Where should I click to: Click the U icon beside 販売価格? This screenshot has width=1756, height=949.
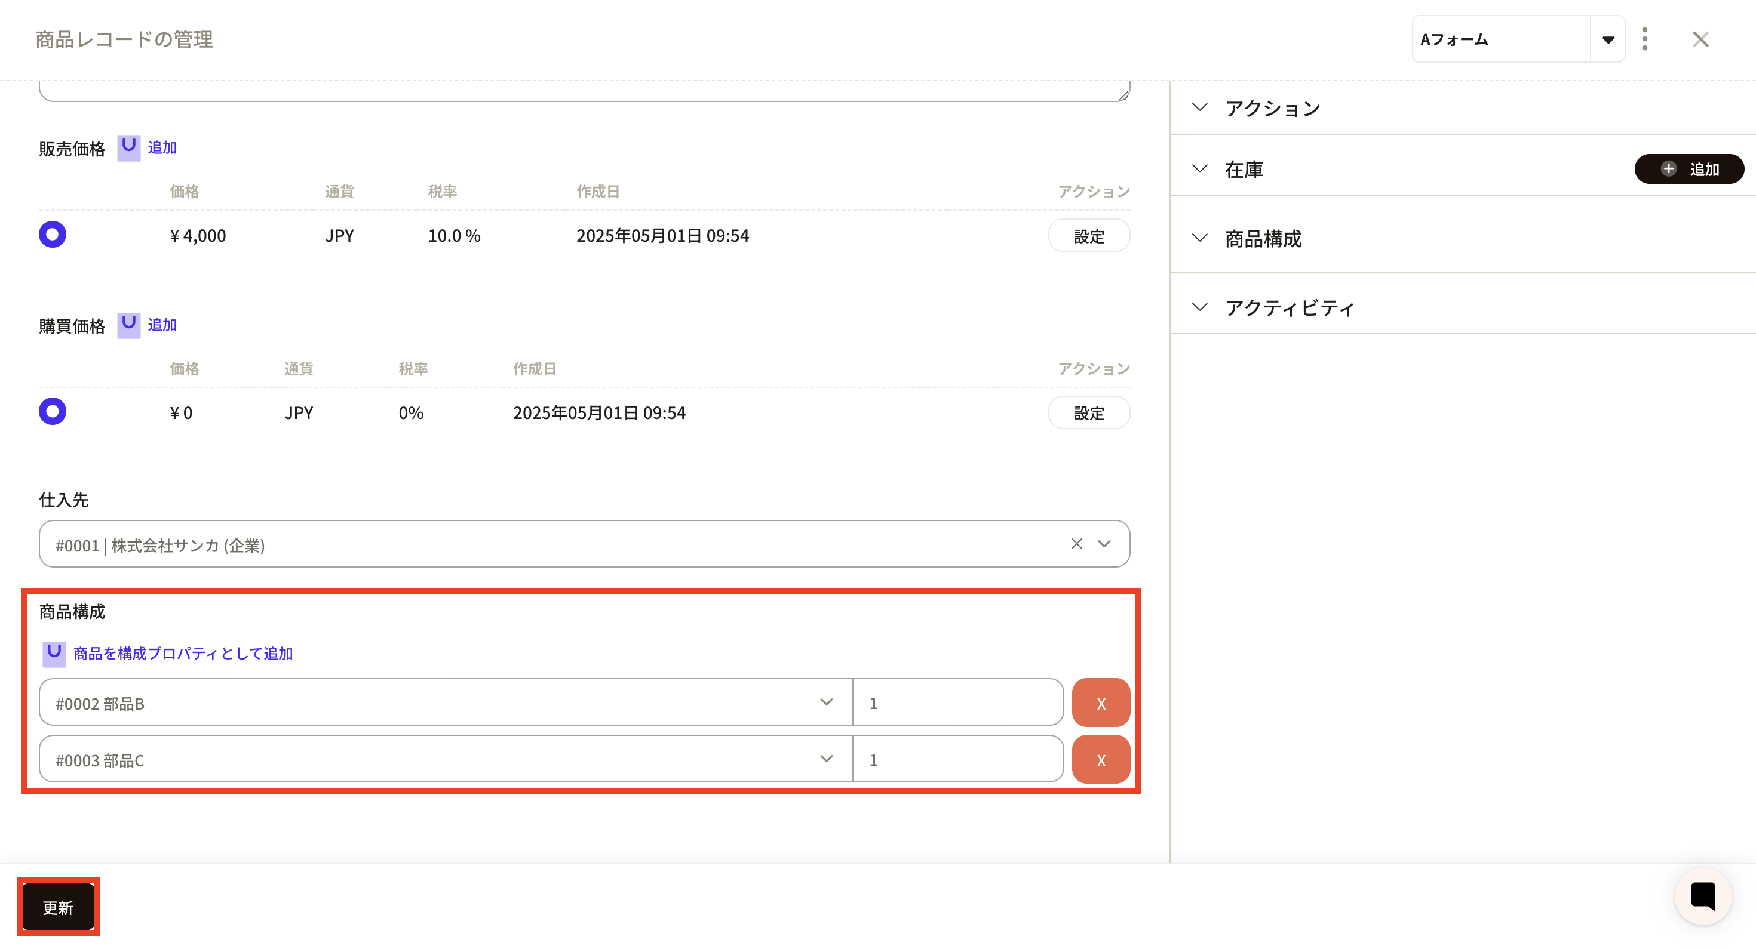[x=128, y=147]
